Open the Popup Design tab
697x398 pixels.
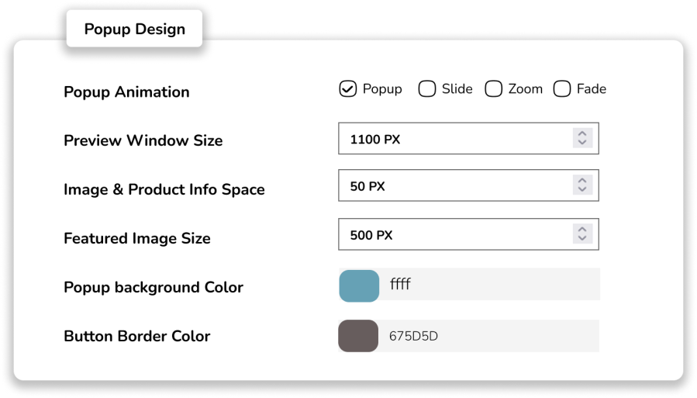click(x=134, y=29)
